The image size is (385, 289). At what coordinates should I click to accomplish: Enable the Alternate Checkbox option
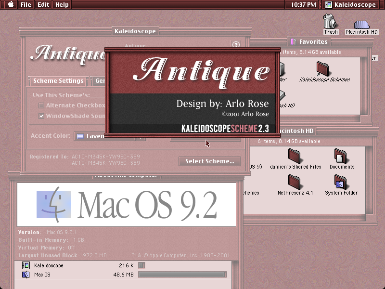click(41, 105)
